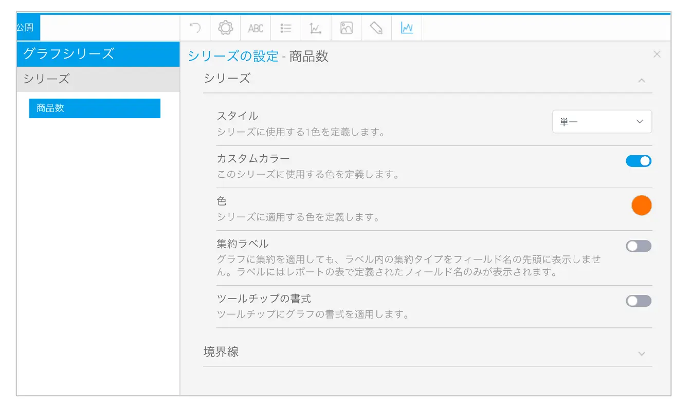The width and height of the screenshot is (691, 409).
Task: Turn on the ツールチップの書式 toggle
Action: (x=638, y=301)
